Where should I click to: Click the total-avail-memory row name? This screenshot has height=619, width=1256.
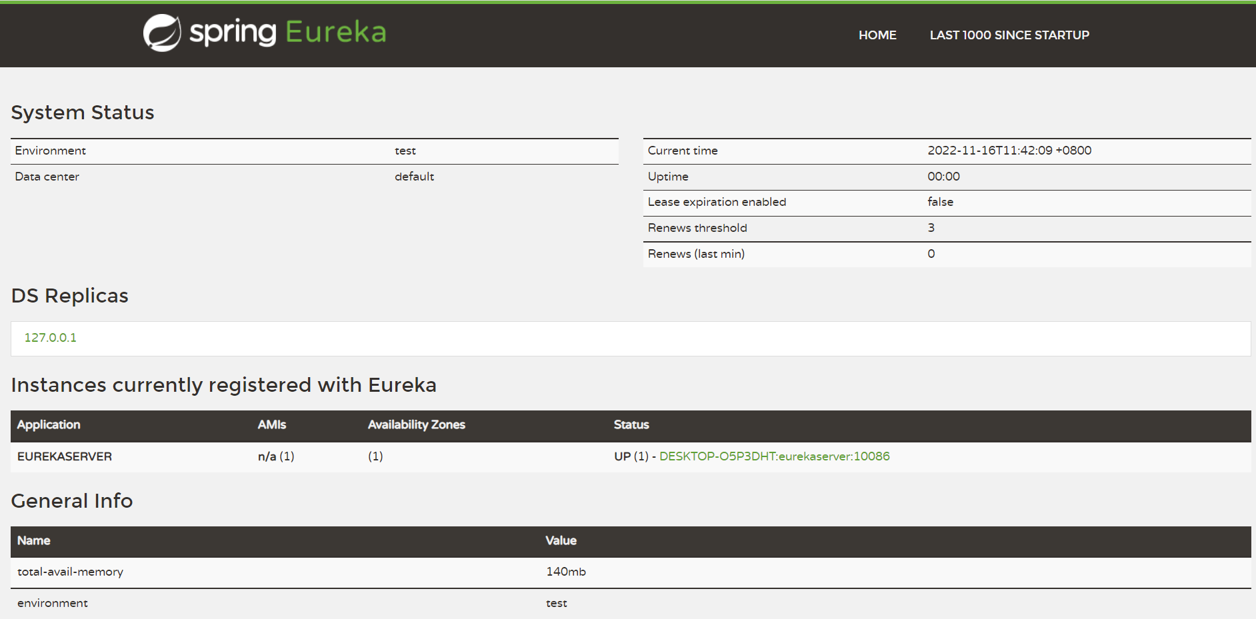70,572
